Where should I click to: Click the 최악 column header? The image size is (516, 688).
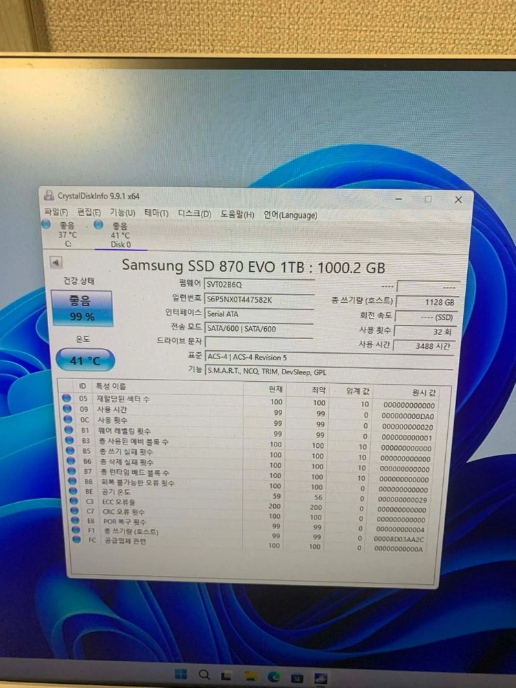pyautogui.click(x=318, y=390)
